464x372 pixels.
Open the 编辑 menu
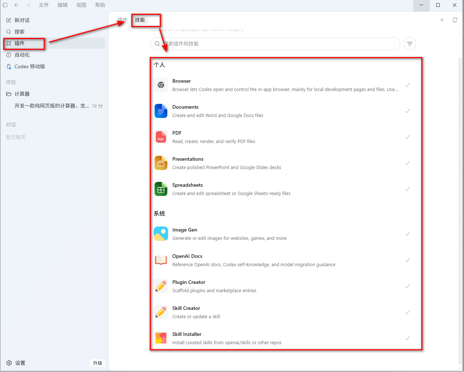63,5
